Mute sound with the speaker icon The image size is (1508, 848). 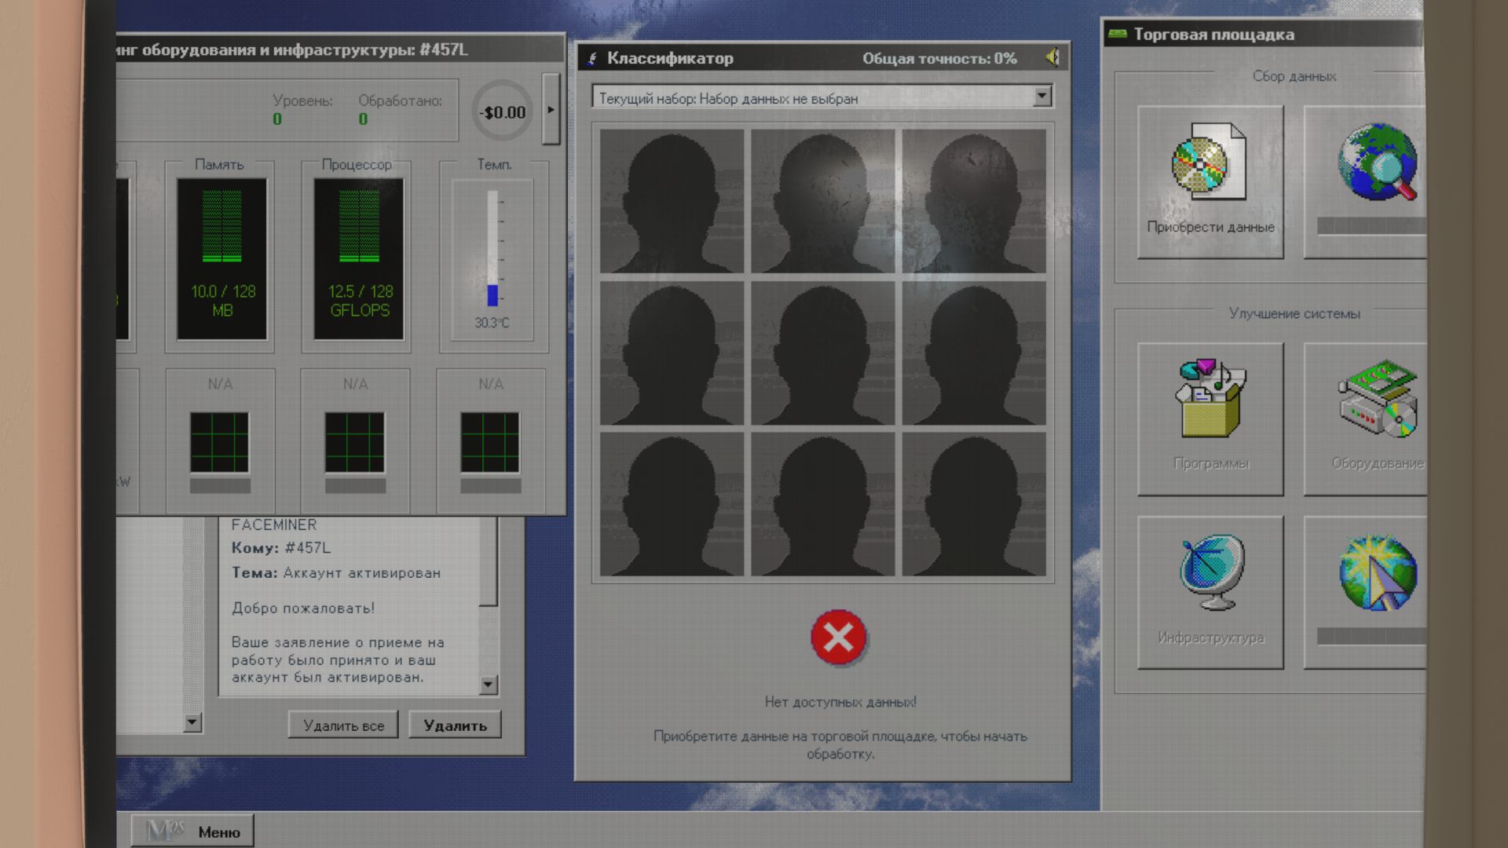(1053, 57)
